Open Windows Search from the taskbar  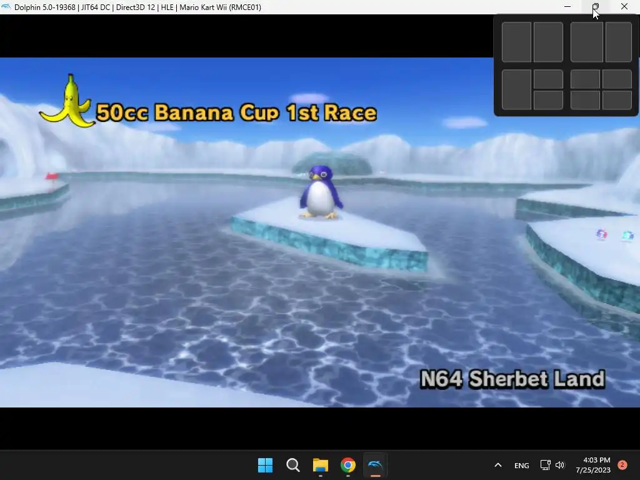click(293, 465)
